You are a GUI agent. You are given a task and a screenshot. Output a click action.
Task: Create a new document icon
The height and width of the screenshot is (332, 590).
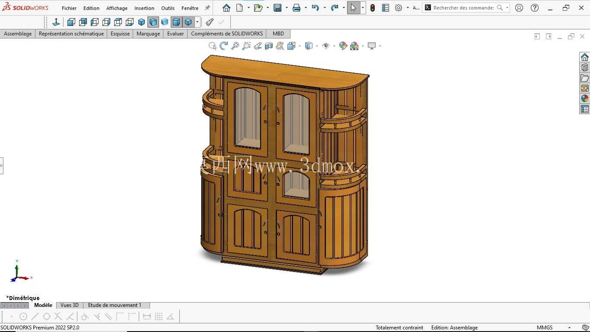(239, 8)
